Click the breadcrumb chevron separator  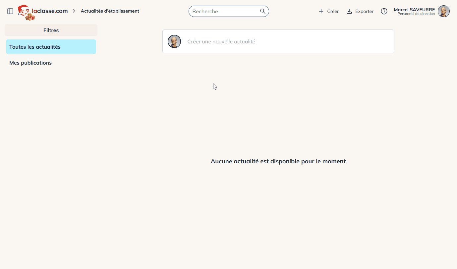(74, 11)
